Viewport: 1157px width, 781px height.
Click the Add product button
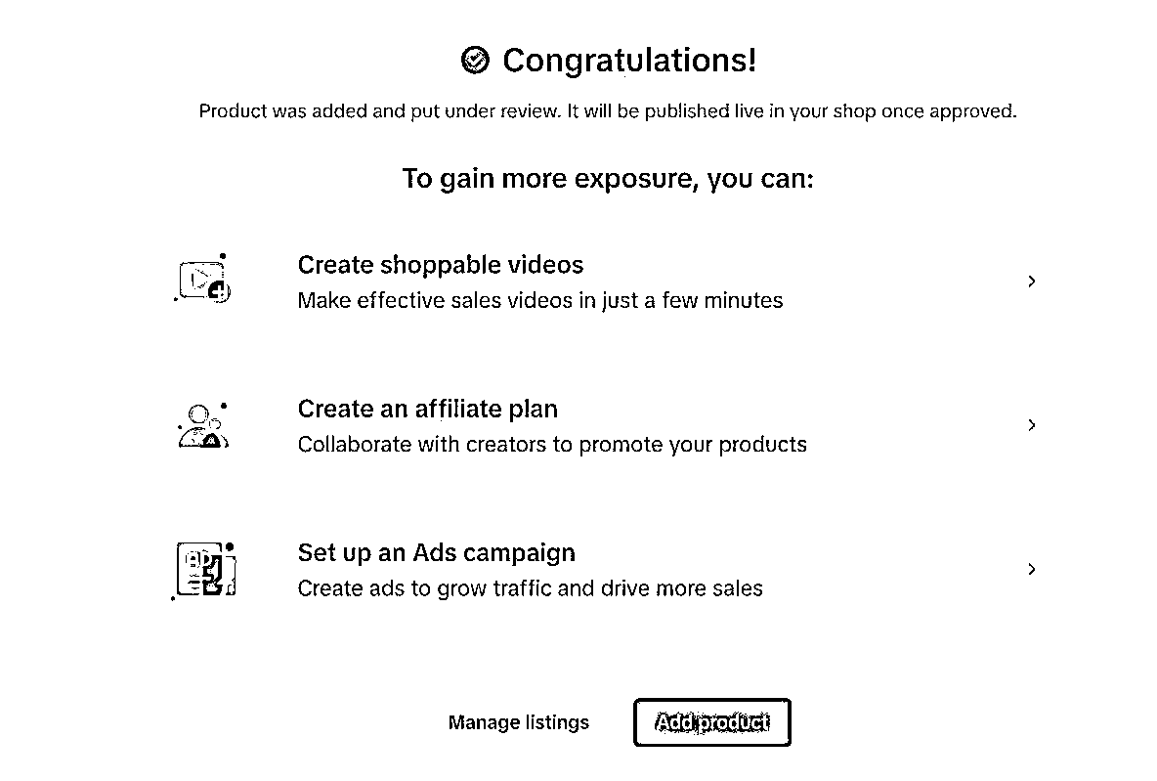(712, 722)
